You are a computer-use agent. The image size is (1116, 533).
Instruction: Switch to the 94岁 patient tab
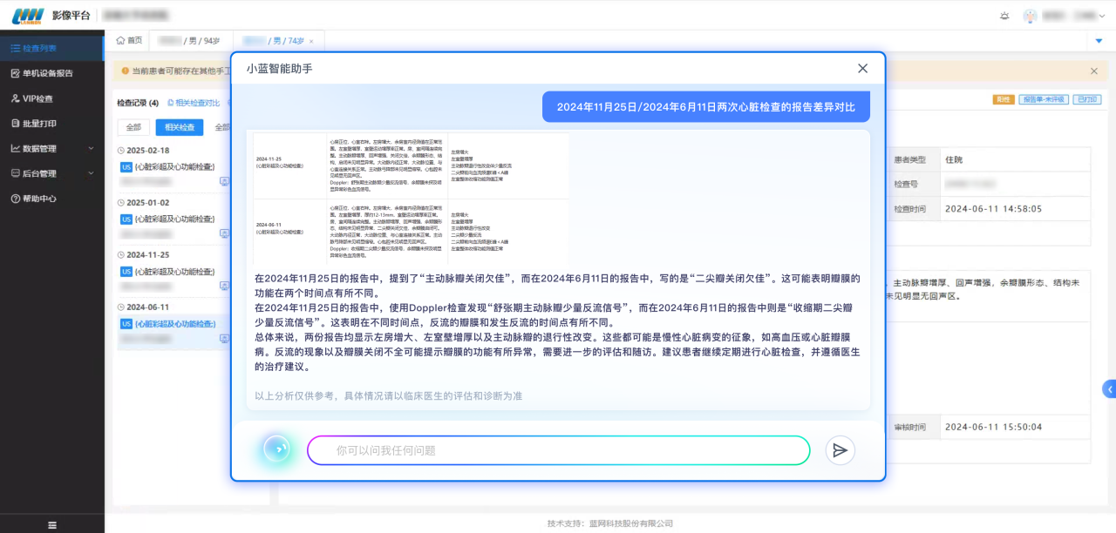click(190, 41)
